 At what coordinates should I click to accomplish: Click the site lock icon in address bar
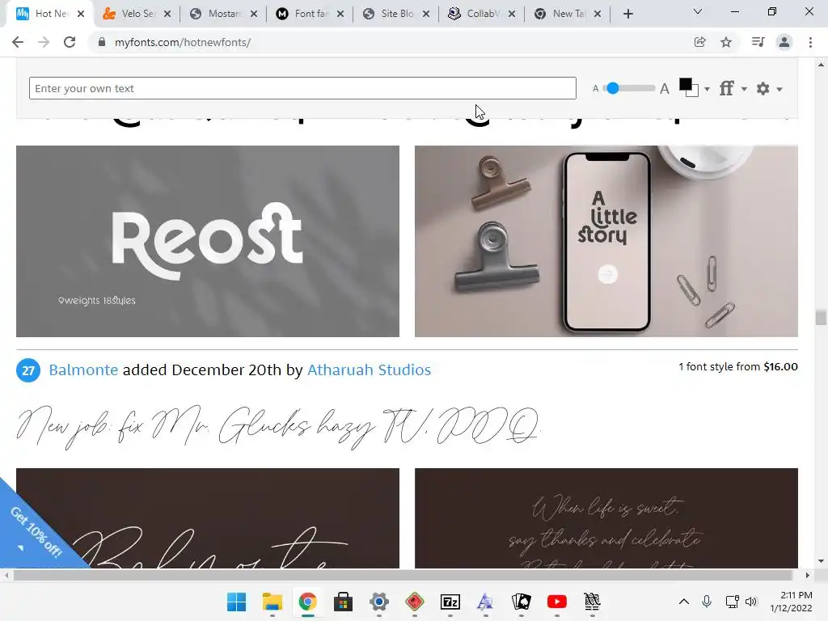click(x=102, y=42)
